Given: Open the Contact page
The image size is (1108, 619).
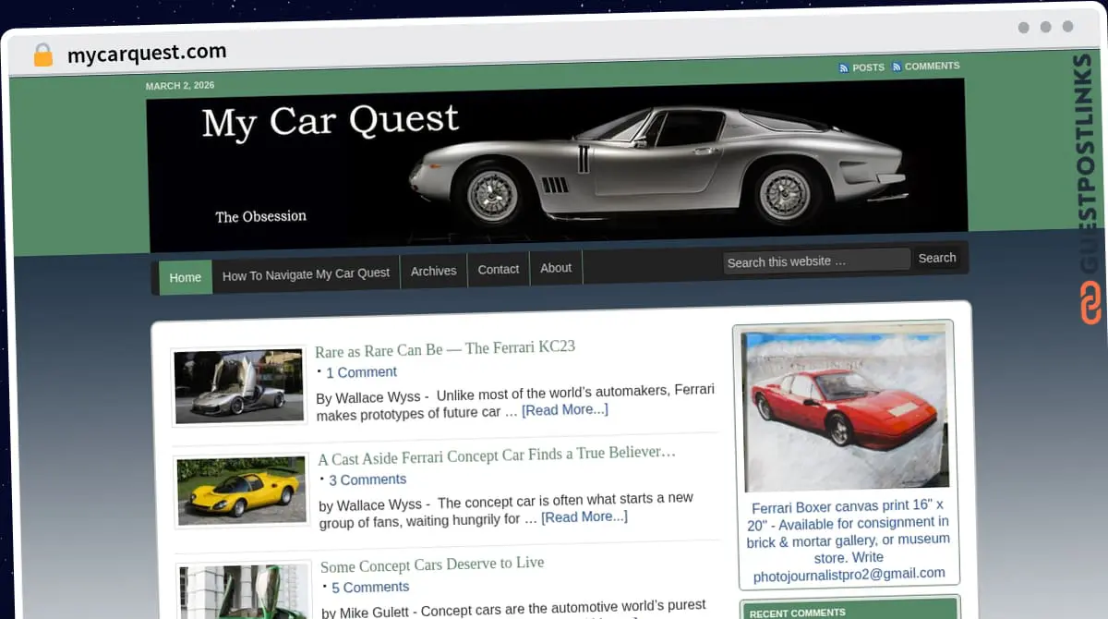Looking at the screenshot, I should coord(499,270).
